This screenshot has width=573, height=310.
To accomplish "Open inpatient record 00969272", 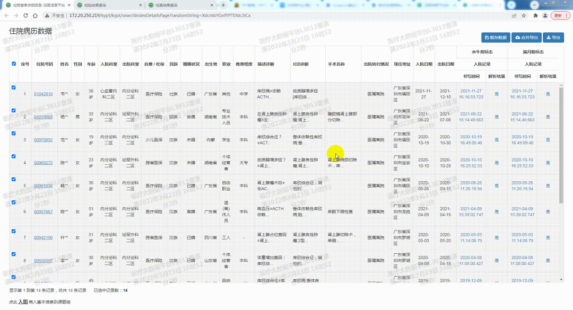I will (43, 163).
